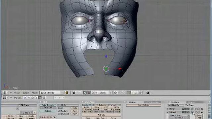The width and height of the screenshot is (212, 119).
Task: Collapse the Mesh panel header arrow
Action: point(40,102)
